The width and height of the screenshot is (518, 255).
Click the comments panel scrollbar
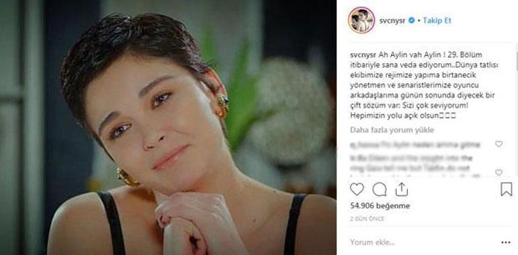coord(516,62)
